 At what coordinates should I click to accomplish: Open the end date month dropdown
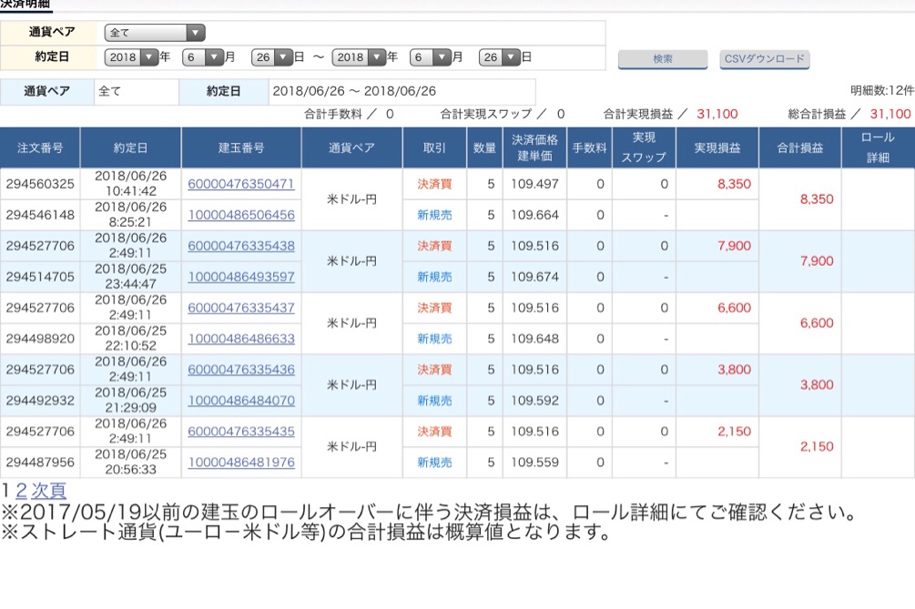(430, 56)
